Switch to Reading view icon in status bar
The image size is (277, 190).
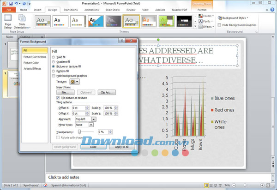click(215, 185)
